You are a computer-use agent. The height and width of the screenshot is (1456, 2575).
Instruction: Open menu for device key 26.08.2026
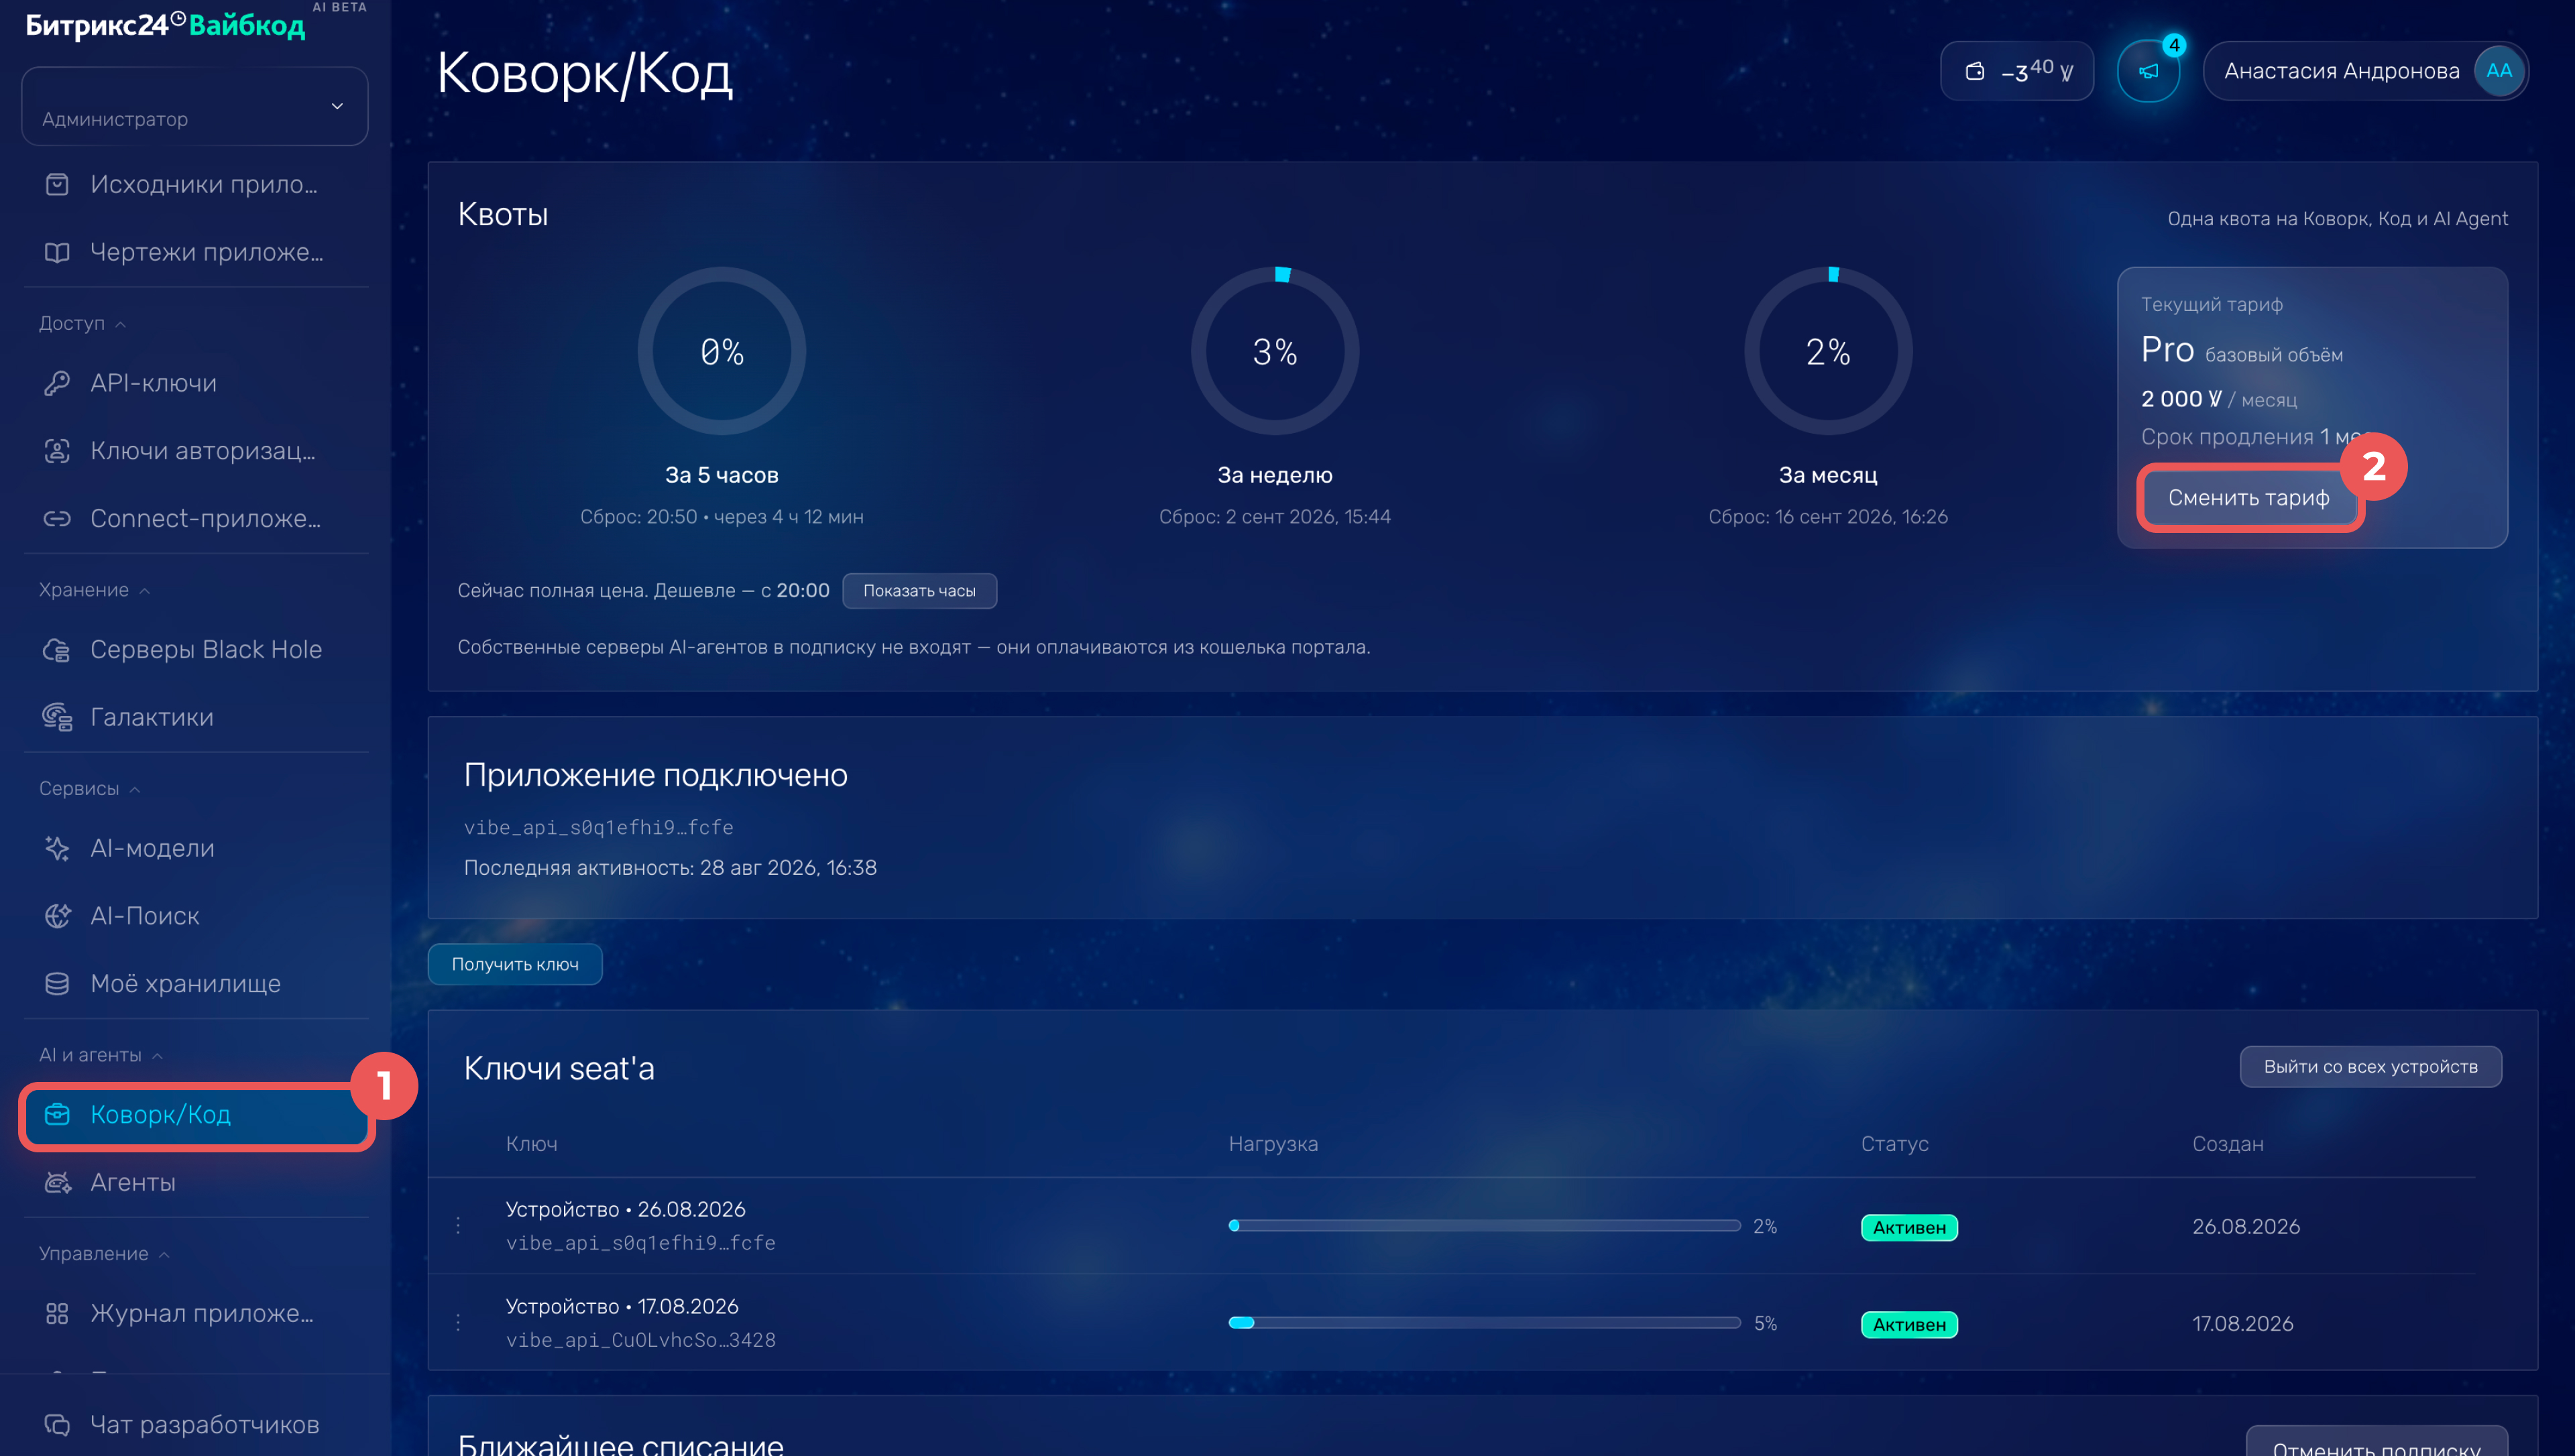458,1226
